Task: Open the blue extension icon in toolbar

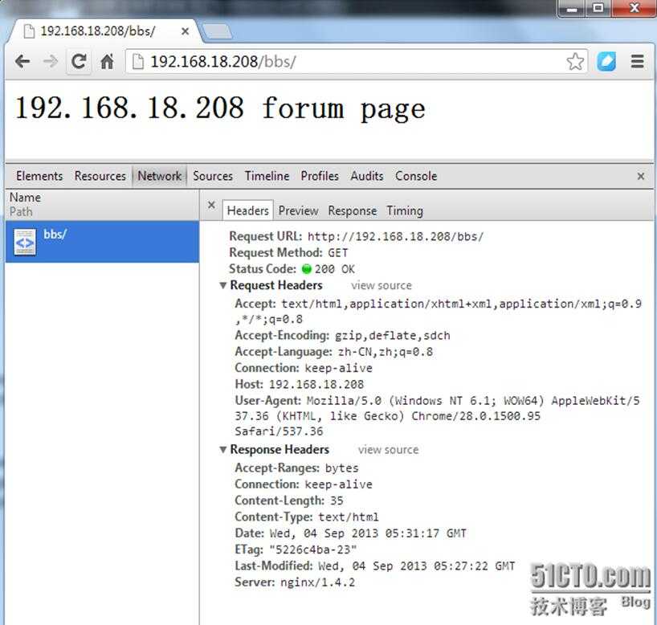Action: (x=606, y=62)
